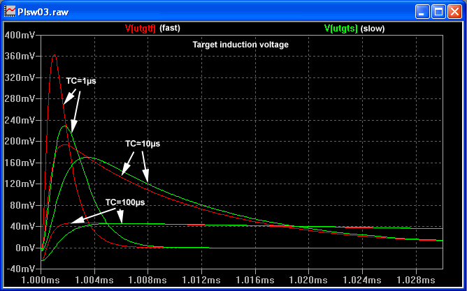
Task: Click the 1.016ms time axis label
Action: 255,280
